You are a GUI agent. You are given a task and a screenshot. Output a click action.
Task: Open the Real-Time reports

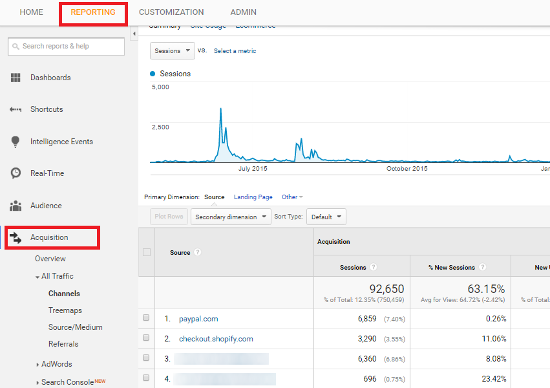44,173
